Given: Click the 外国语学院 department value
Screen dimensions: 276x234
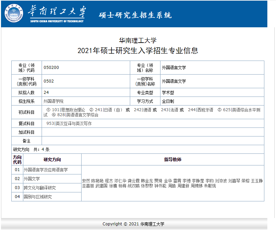Looking at the screenshot, I should coord(54,101).
